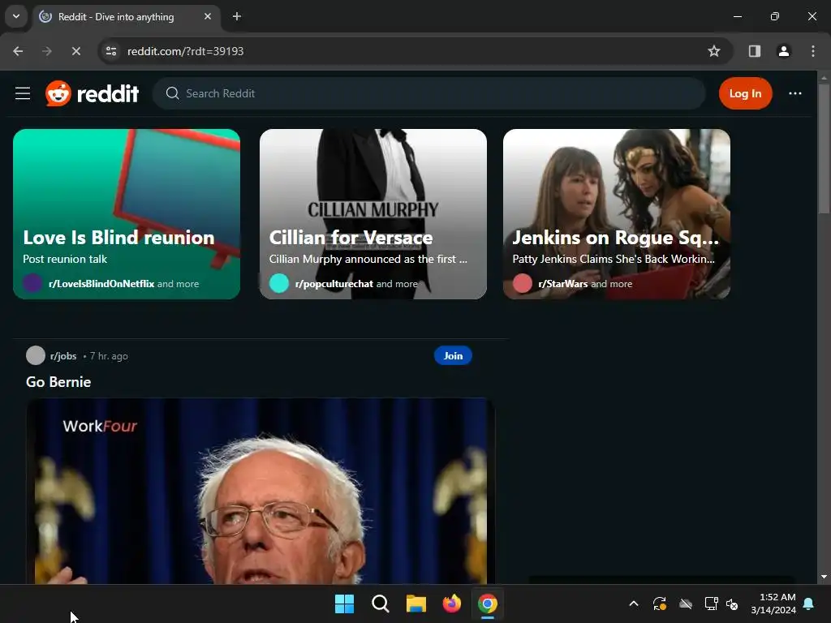Click the OneDrive cloud tray icon

686,604
